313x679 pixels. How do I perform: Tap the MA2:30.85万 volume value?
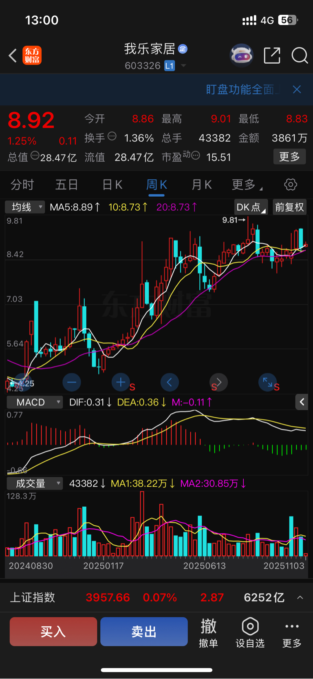[213, 483]
